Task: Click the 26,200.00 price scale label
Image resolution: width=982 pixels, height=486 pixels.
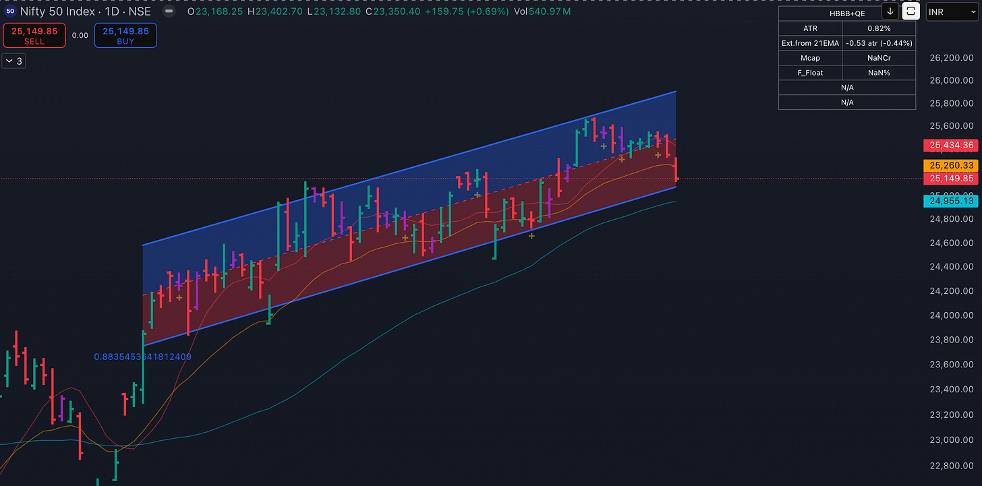Action: click(951, 58)
